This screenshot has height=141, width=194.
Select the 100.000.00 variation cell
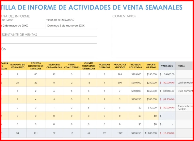(167, 91)
